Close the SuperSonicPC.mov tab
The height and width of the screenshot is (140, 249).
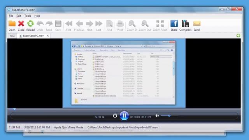click(47, 36)
